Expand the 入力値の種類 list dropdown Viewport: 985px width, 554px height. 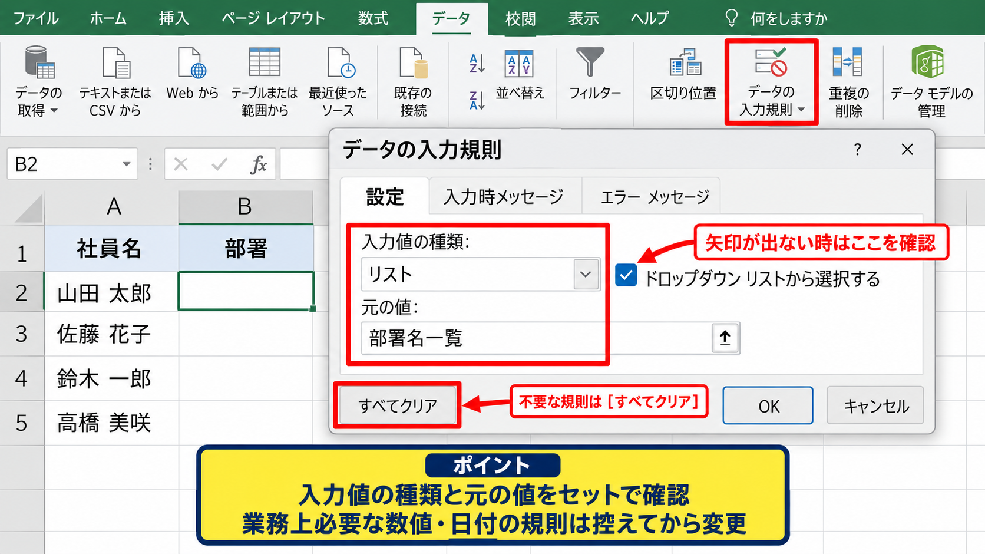click(586, 274)
